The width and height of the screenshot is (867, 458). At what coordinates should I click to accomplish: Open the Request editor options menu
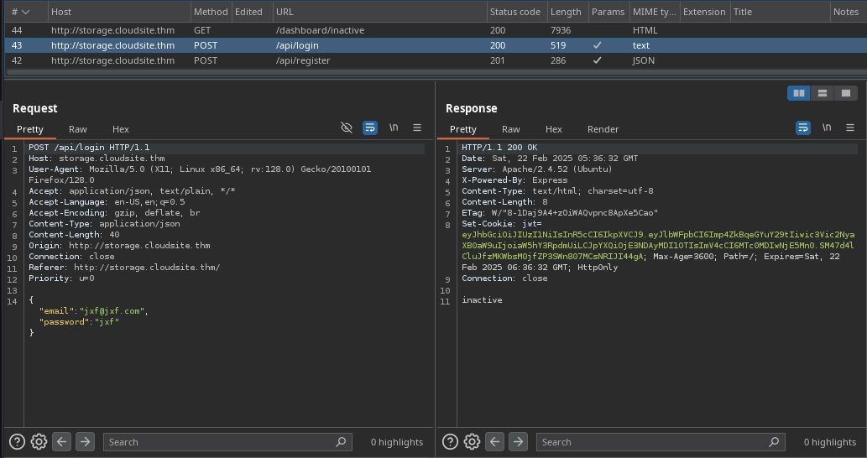[417, 128]
